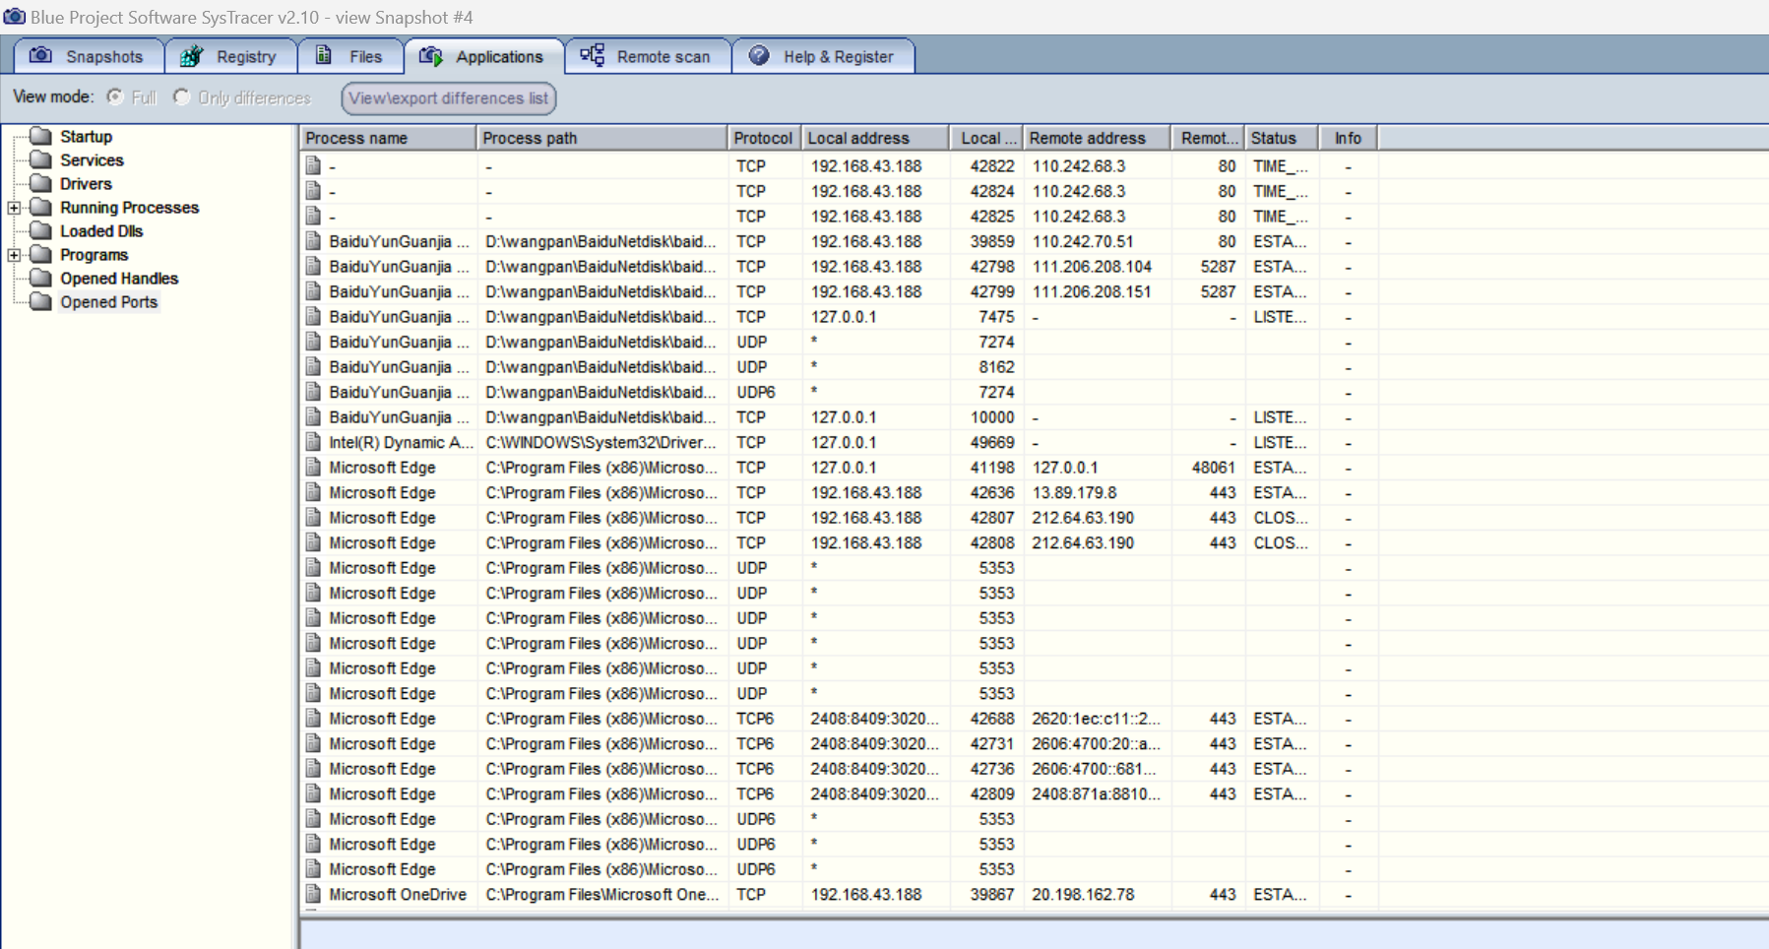Click remote address 111.206.208.151
Image resolution: width=1769 pixels, height=949 pixels.
[x=1092, y=292]
